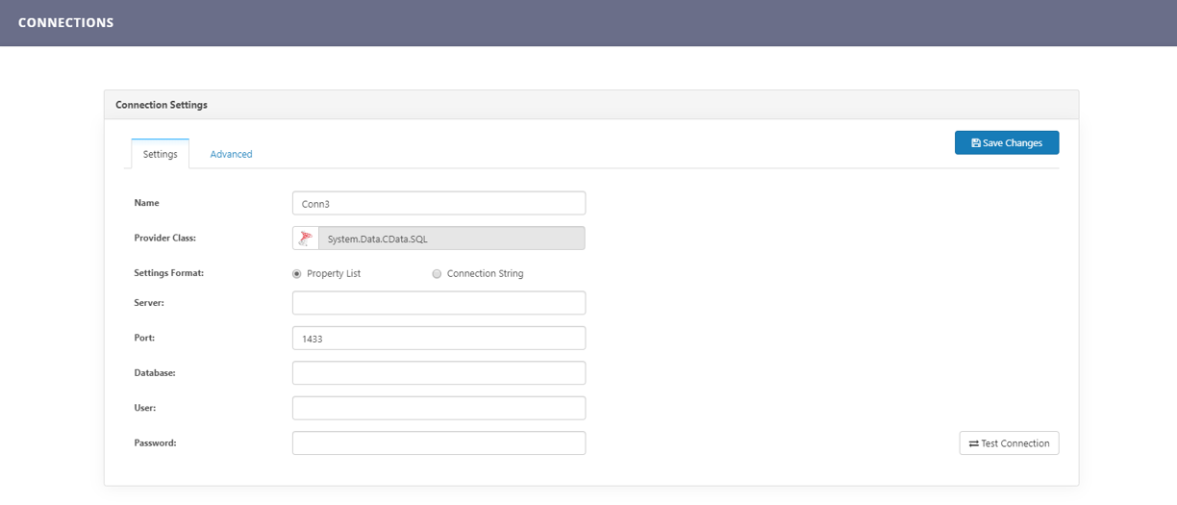Click the Save Changes button
The width and height of the screenshot is (1177, 505).
(x=1006, y=143)
